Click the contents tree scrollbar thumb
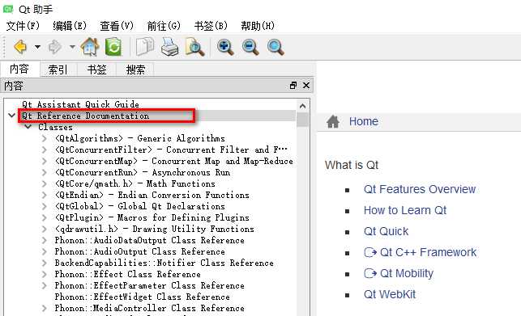521x316 pixels. (302, 120)
